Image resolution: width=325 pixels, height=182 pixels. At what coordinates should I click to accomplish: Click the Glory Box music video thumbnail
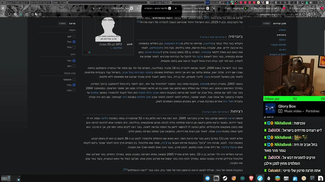270,108
